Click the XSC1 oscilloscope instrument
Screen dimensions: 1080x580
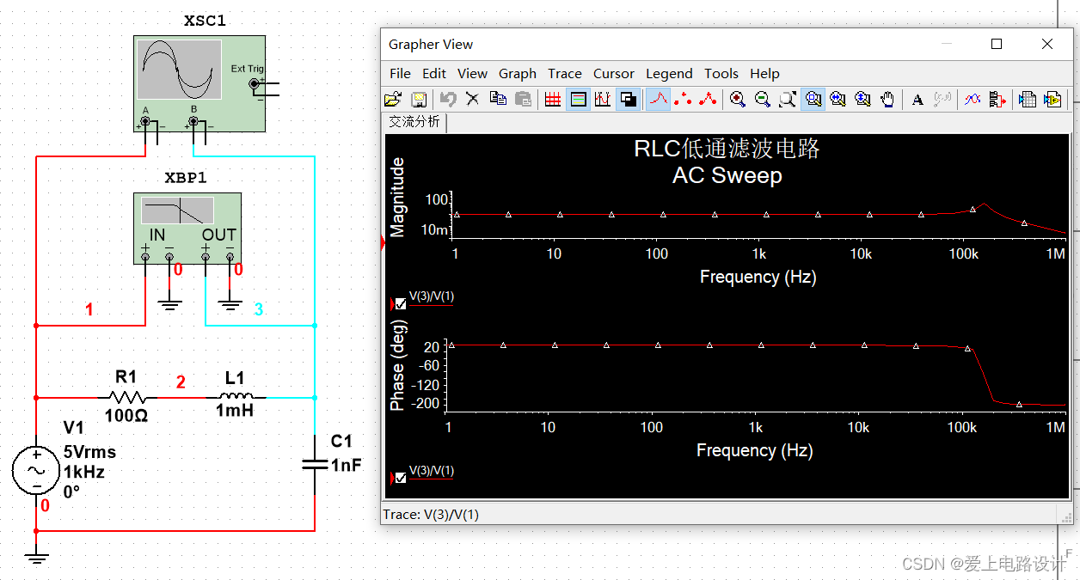pos(199,83)
